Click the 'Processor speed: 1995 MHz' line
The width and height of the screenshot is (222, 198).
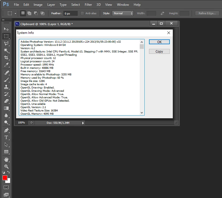37,65
